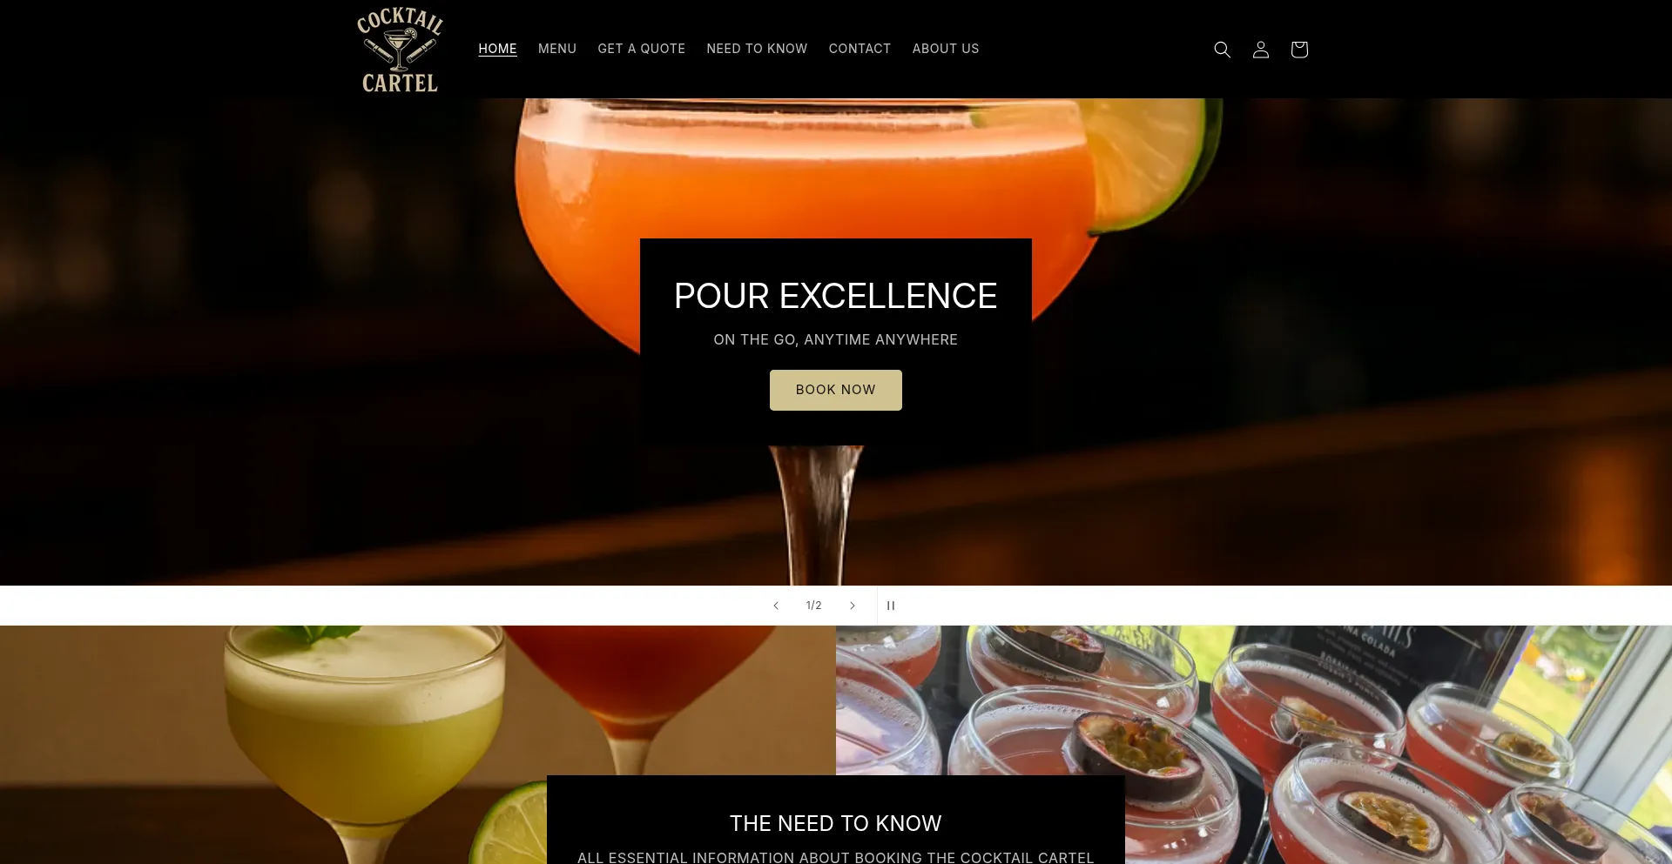Open the Menu navigation link
1672x864 pixels.
click(557, 49)
